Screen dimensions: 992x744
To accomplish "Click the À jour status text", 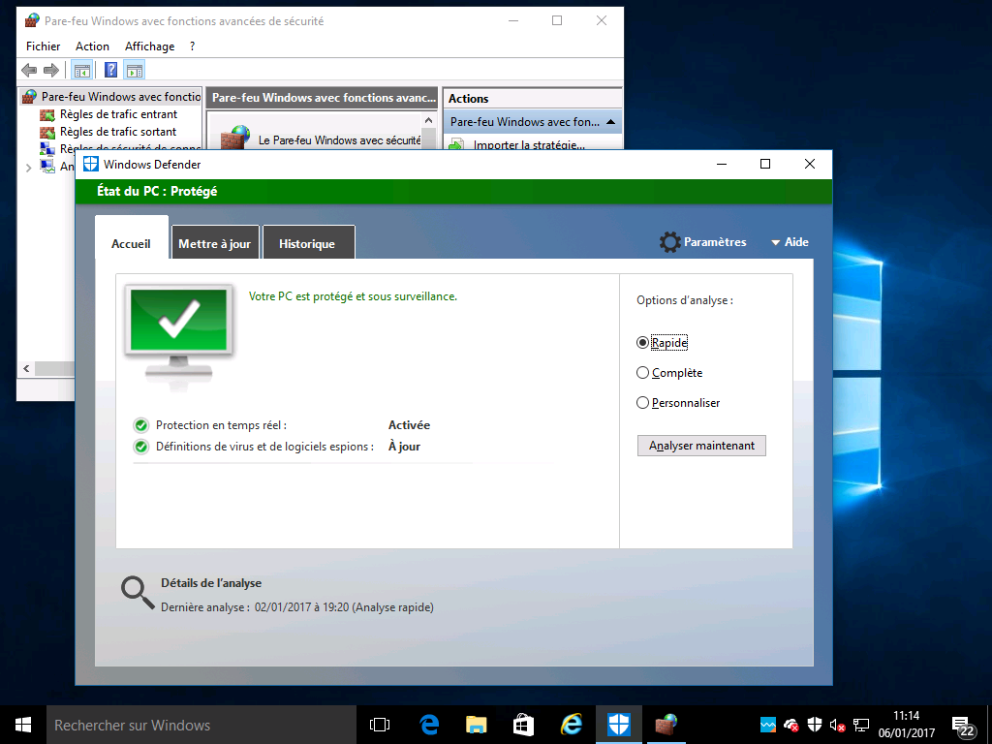I will point(404,447).
